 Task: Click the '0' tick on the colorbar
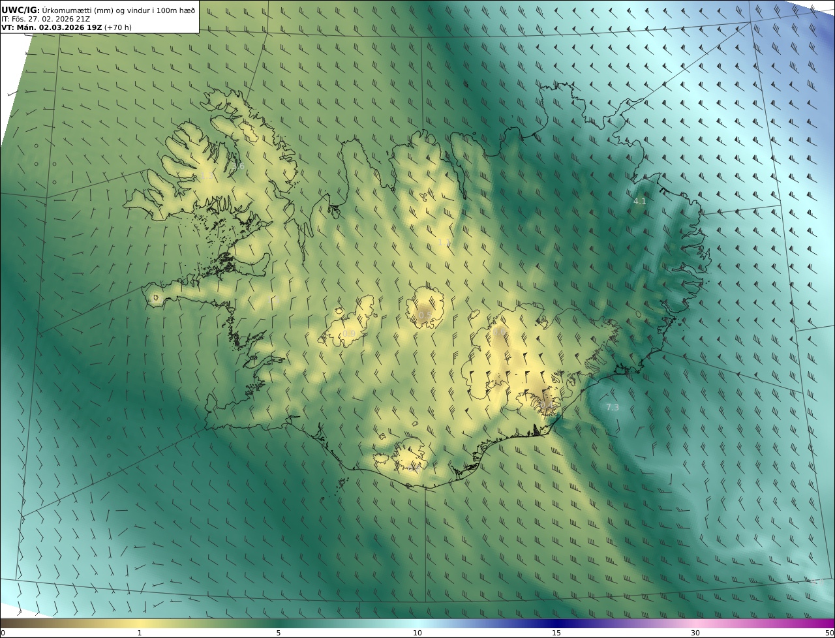(3, 633)
